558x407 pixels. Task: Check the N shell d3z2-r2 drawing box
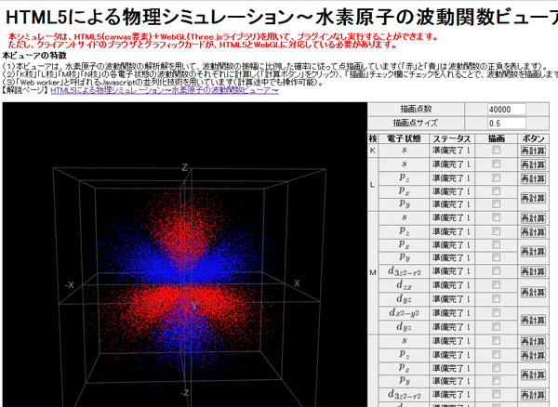pos(496,394)
